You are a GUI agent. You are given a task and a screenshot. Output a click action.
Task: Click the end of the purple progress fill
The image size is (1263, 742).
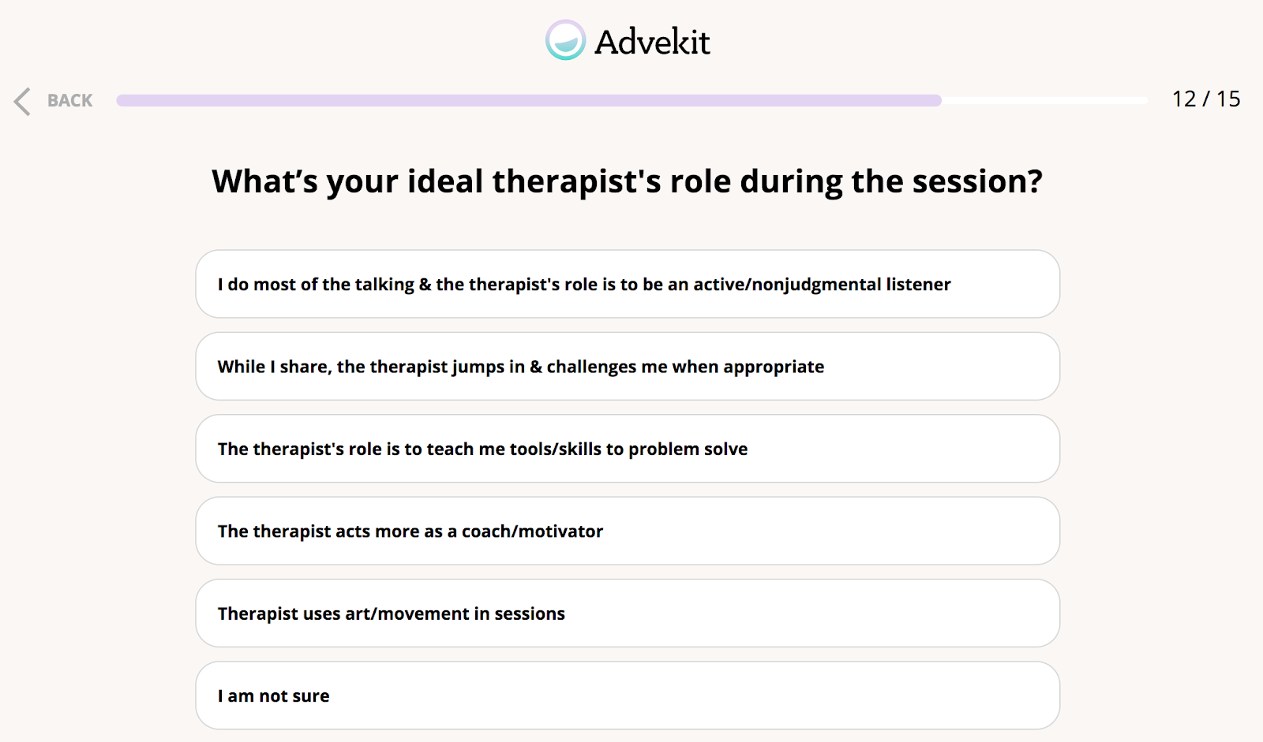[938, 100]
